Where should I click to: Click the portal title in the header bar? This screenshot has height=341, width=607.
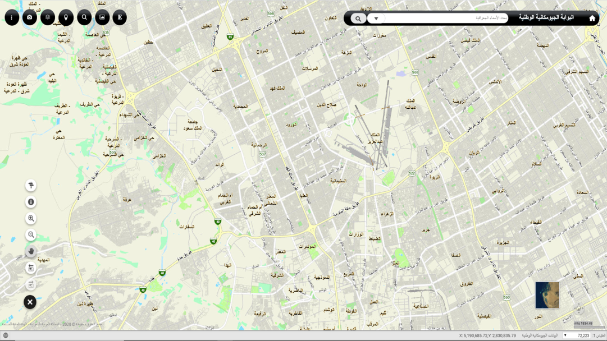[546, 18]
